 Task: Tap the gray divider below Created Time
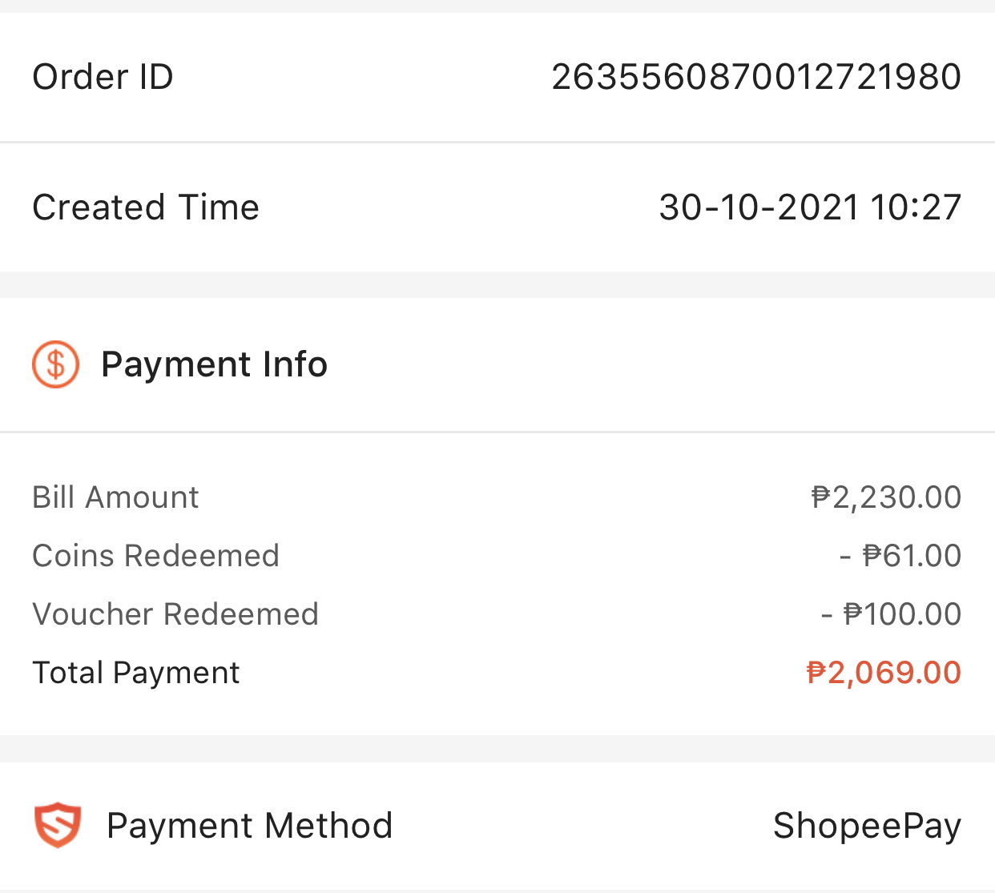coord(497,284)
